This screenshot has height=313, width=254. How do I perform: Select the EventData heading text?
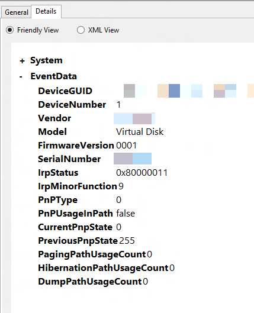point(53,76)
